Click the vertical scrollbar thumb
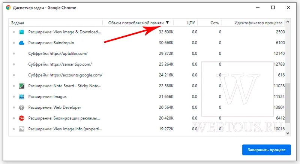 click(x=288, y=103)
